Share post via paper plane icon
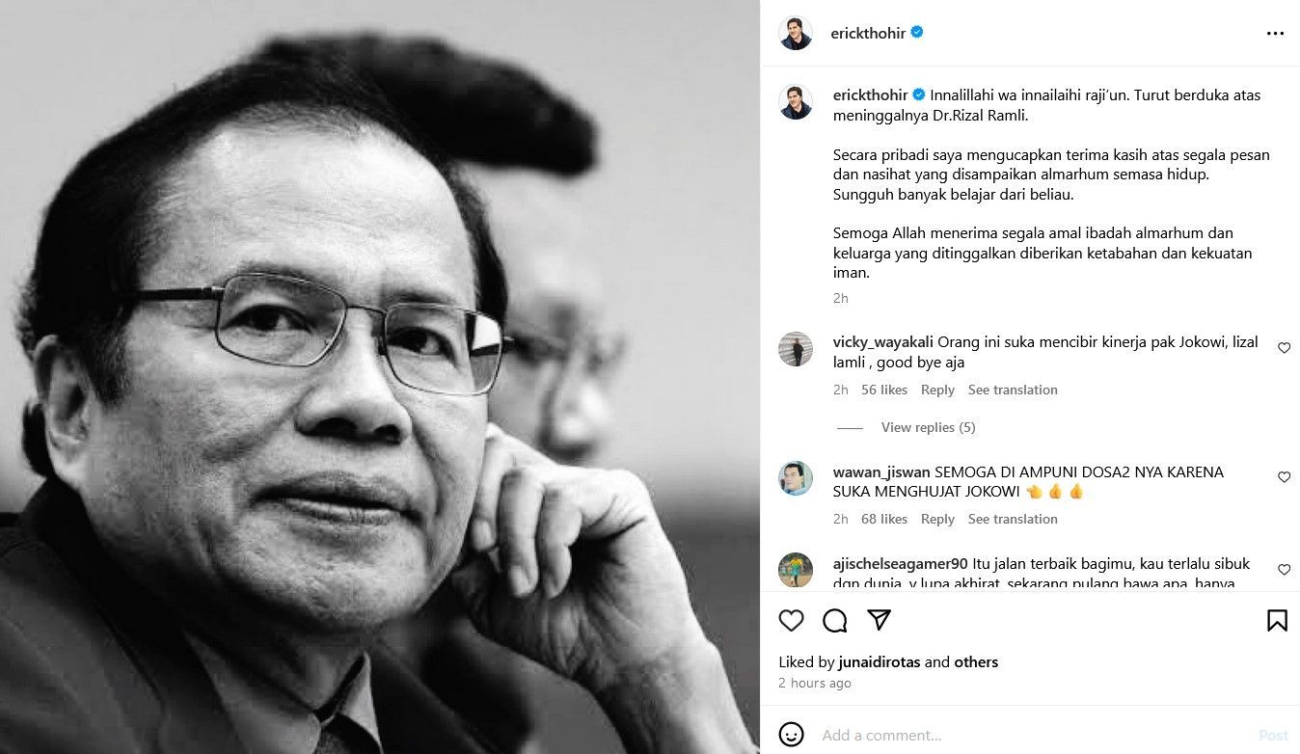The image size is (1300, 754). coord(879,620)
